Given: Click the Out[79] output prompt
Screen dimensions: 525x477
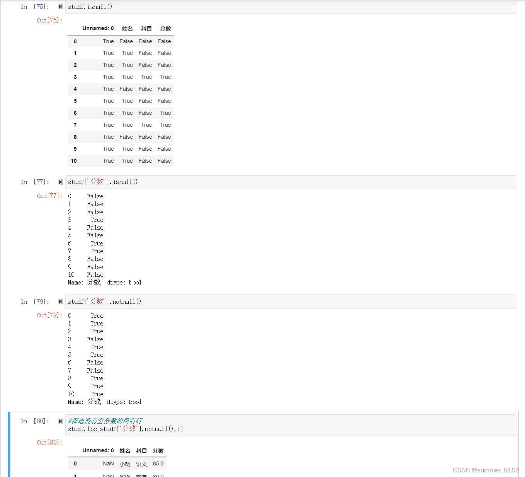Looking at the screenshot, I should [x=49, y=315].
